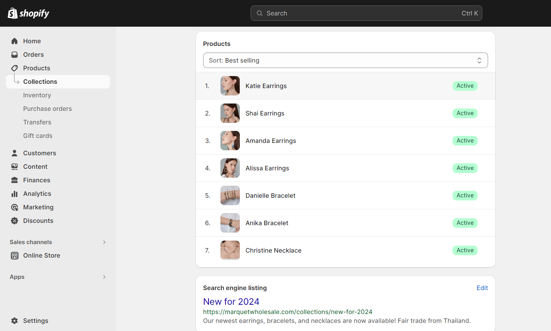This screenshot has height=331, width=551.
Task: Expand Sales channels chevron
Action: [104, 242]
